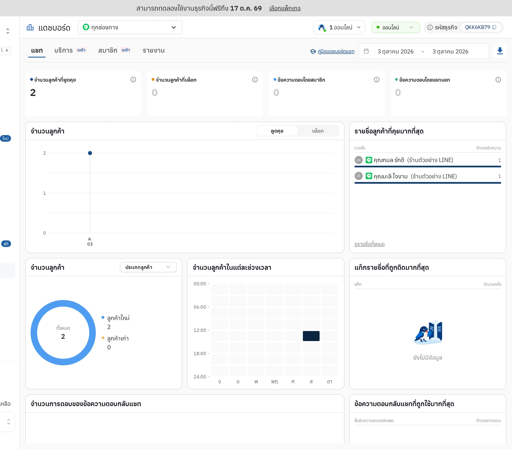Open info icon on ข้อความตอบโดยแชทบอท card
This screenshot has width=512, height=449.
tap(498, 80)
